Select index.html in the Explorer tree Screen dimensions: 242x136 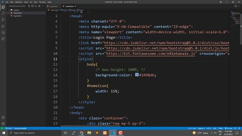click(17, 13)
